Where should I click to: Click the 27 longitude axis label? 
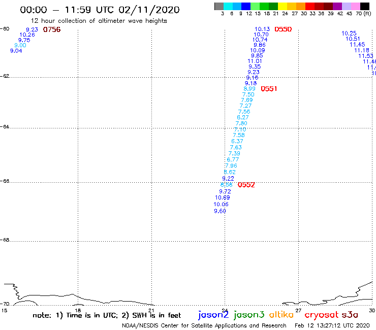pos(298,310)
